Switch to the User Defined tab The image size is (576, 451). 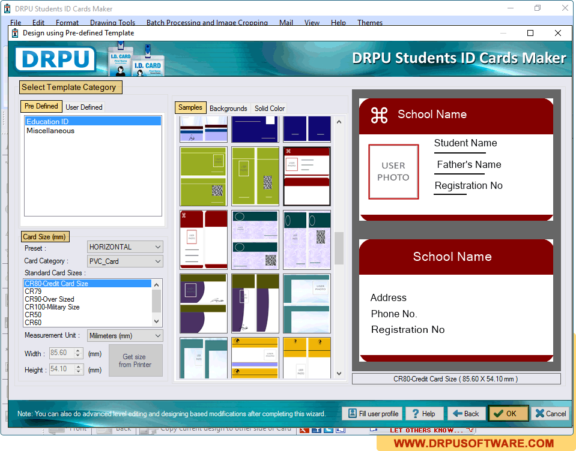[x=83, y=107]
